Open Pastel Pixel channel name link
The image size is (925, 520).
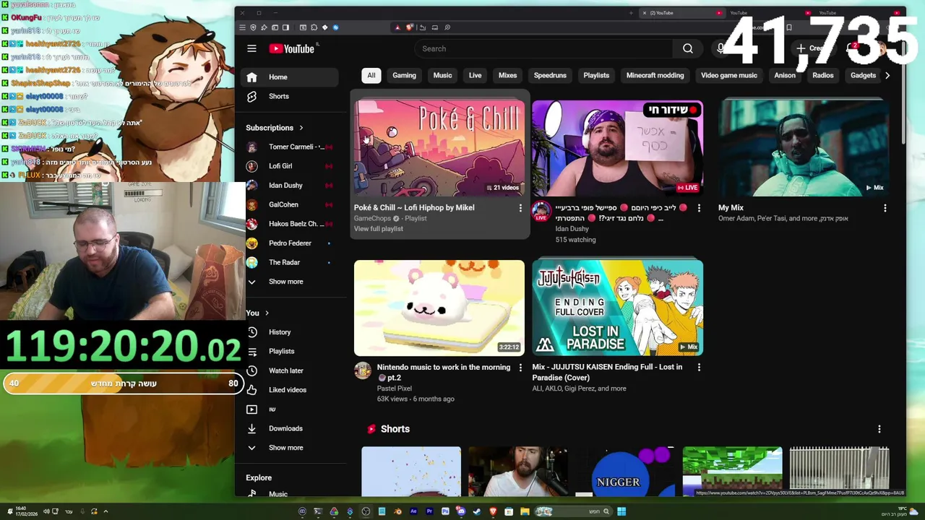click(394, 389)
